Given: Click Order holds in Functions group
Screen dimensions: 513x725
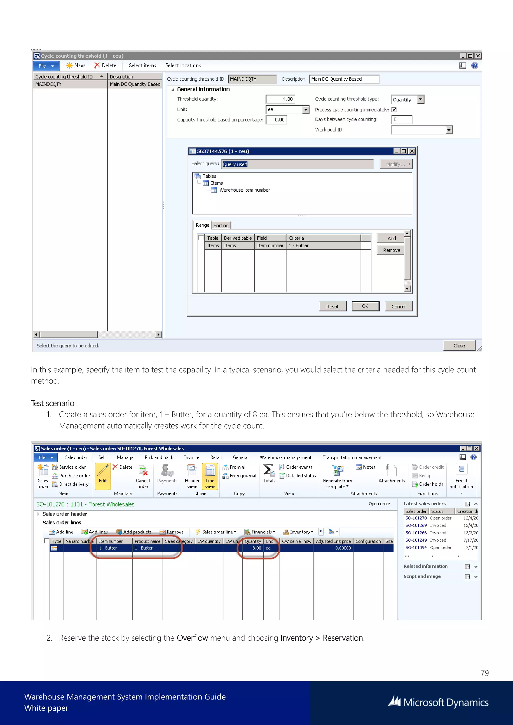Looking at the screenshot, I should coord(428,484).
